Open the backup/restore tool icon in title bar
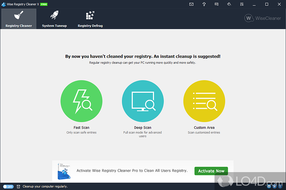This screenshot has height=190, width=286. [229, 4]
